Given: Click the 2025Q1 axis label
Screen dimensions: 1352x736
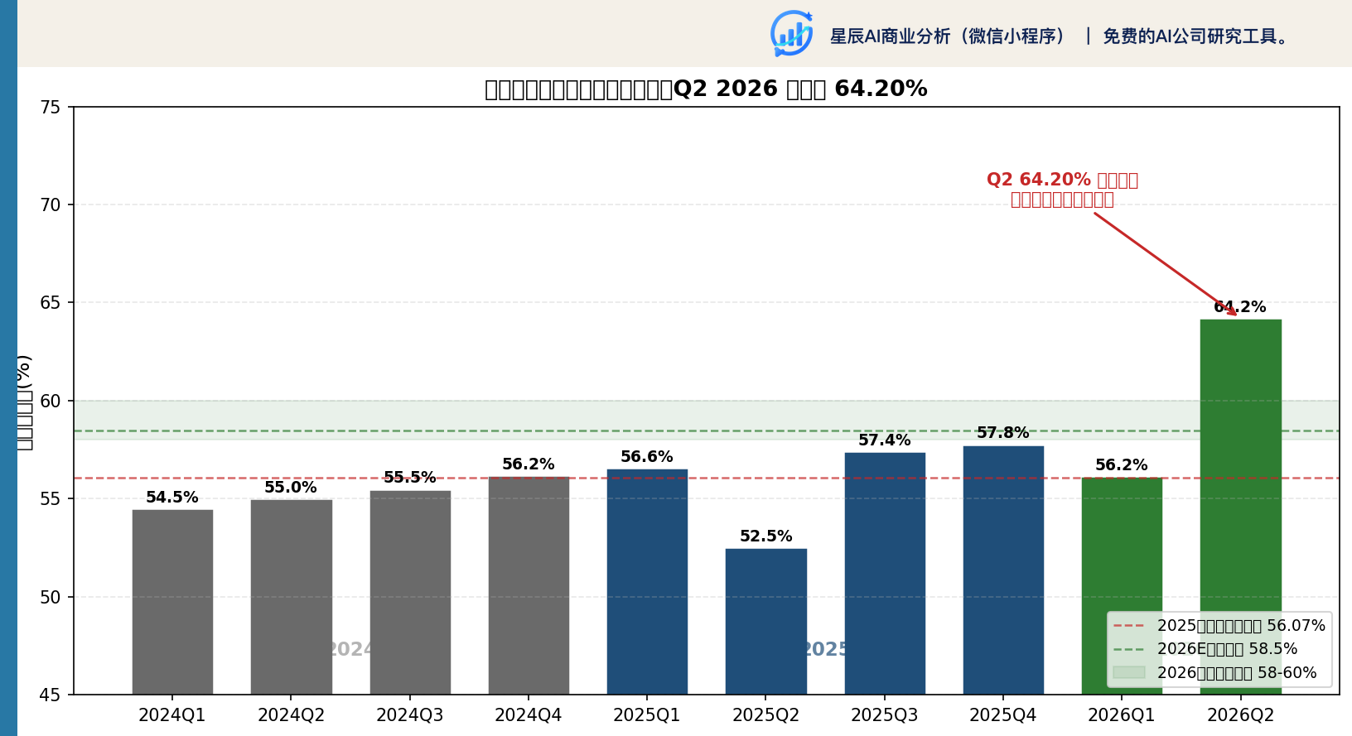Looking at the screenshot, I should point(647,715).
